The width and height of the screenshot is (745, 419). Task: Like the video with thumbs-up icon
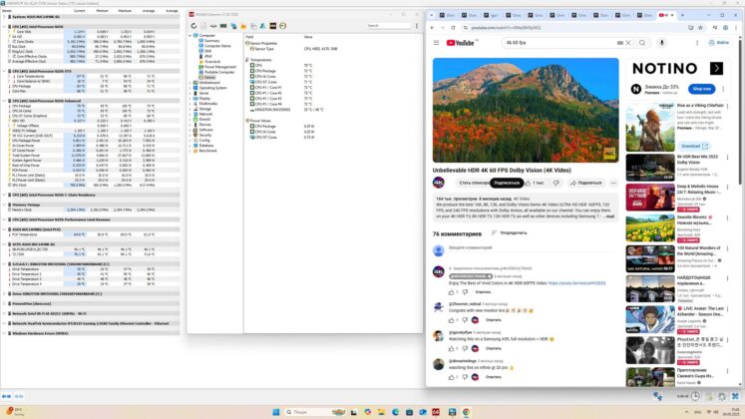(x=528, y=183)
